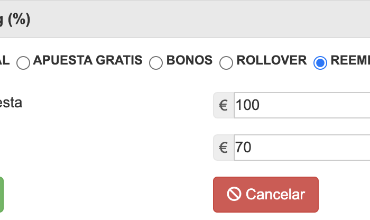Choose the BONOS radio option

pos(156,63)
